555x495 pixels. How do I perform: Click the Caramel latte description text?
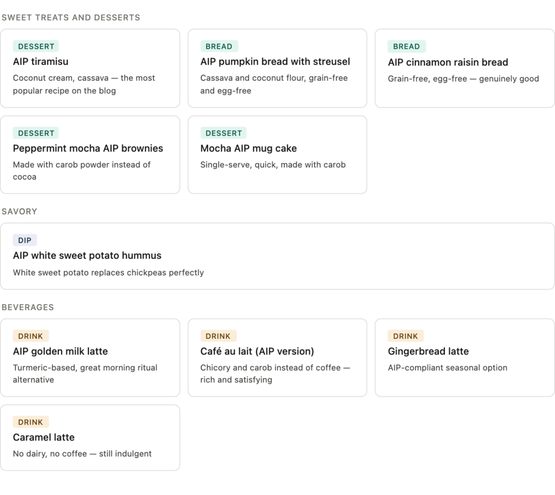(82, 454)
